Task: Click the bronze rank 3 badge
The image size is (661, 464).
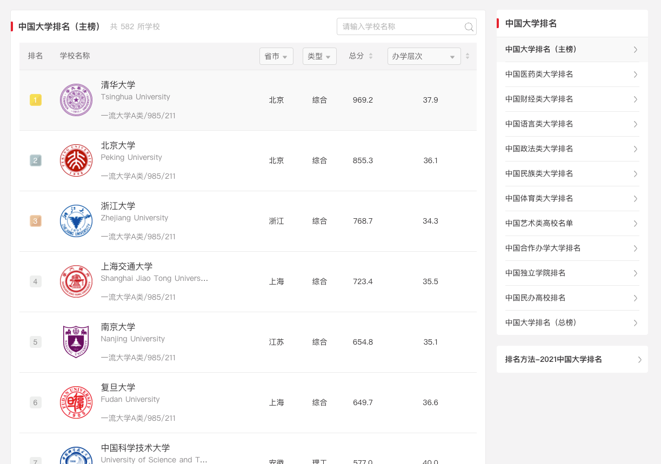Action: pos(35,221)
